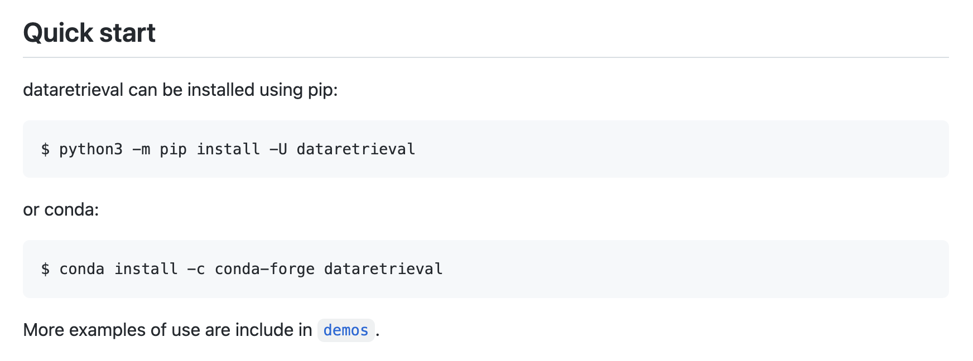Click the word install in conda command
This screenshot has width=973, height=361.
click(x=146, y=269)
